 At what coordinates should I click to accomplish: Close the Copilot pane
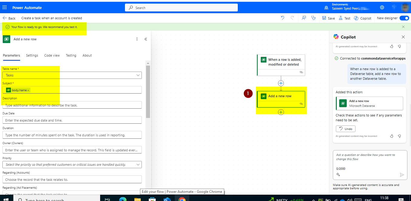(x=403, y=37)
